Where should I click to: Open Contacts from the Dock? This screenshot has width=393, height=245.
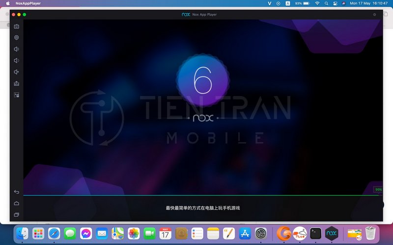tap(181, 234)
